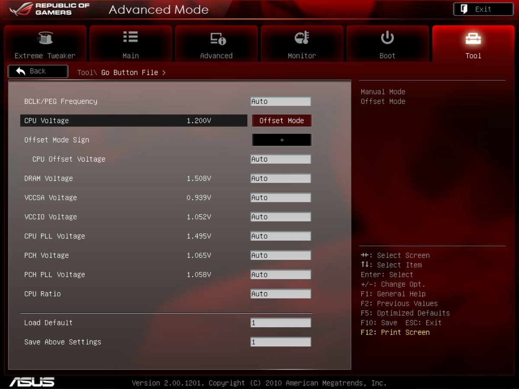
Task: Switch CPU Voltage from Offset Mode
Action: [282, 121]
